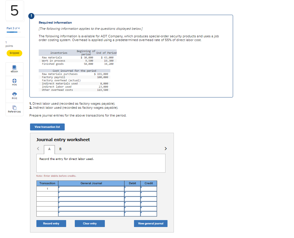Screen dimensions: 294x238
Task: Click the large question number 5
Action: click(x=14, y=11)
